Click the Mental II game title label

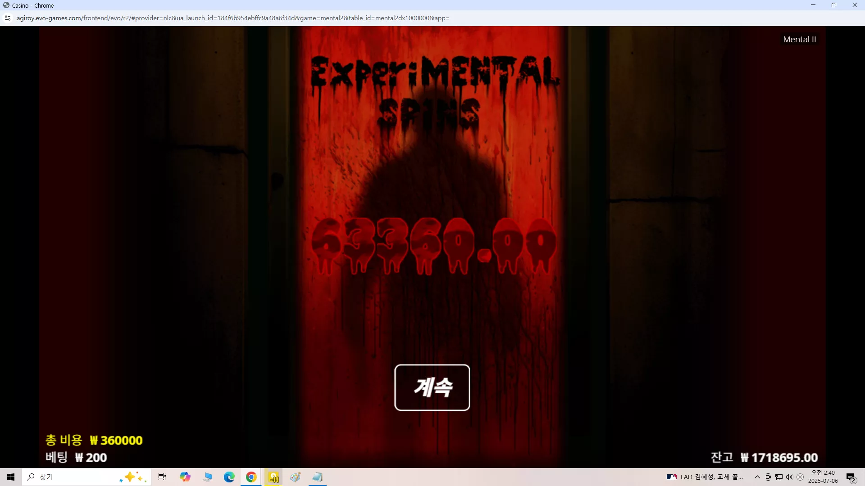(799, 40)
